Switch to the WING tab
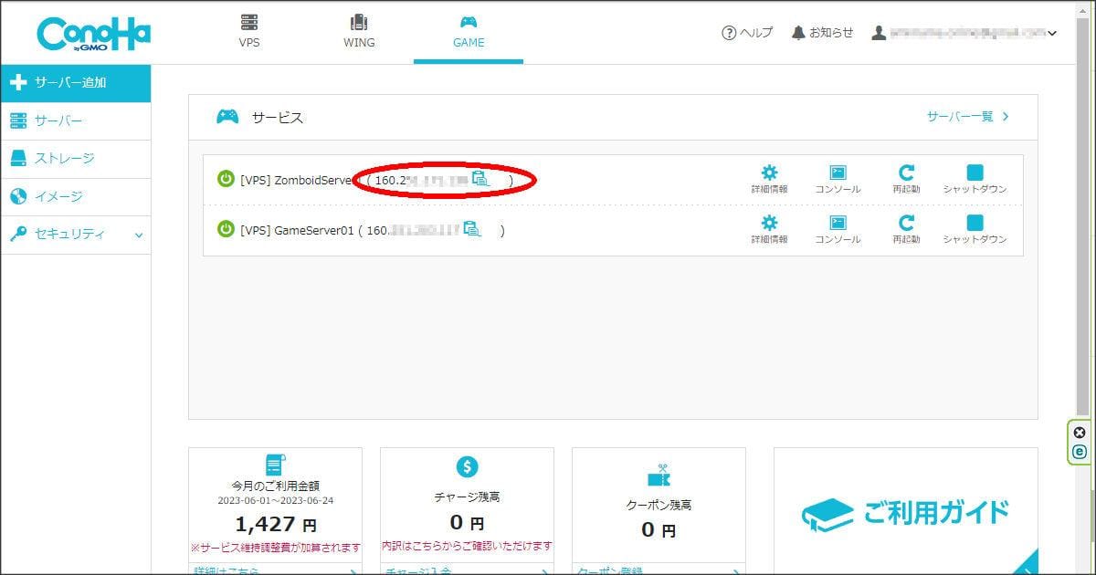Viewport: 1096px width, 575px height. point(359,32)
